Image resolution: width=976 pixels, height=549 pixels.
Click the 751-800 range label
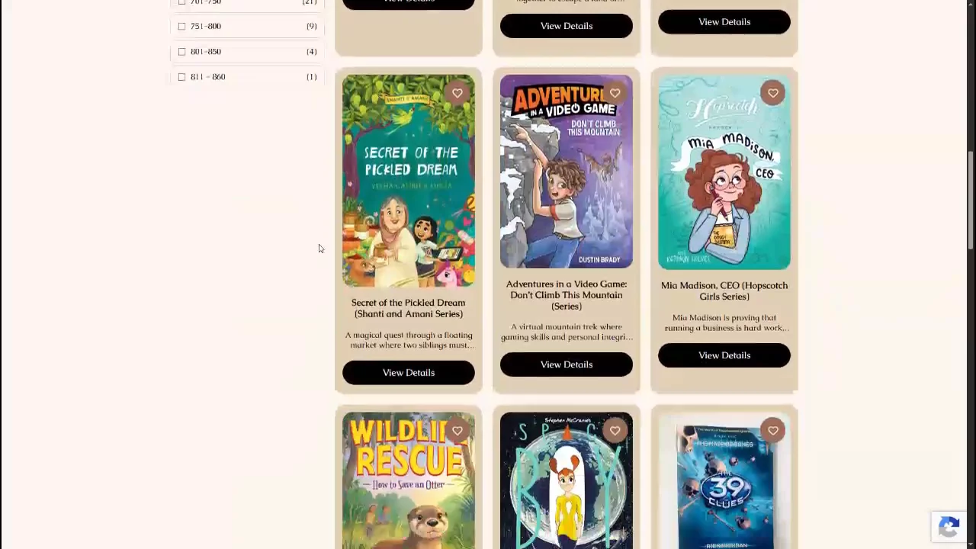point(206,26)
